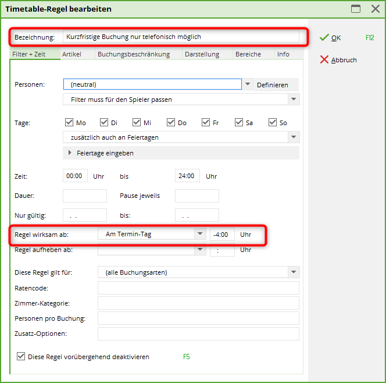386x383 pixels.
Task: Open the 'Regel aufheben ab' dropdown
Action: (x=201, y=250)
